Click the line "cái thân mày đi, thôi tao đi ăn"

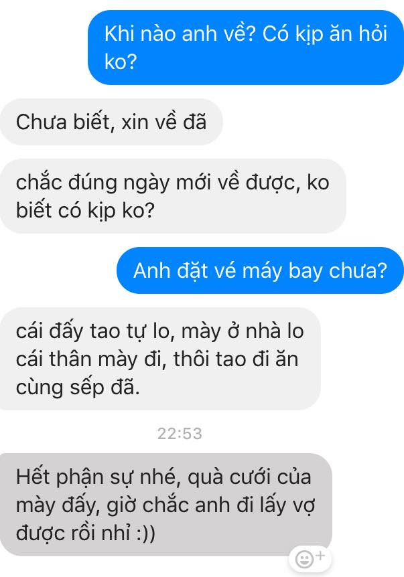(x=157, y=359)
